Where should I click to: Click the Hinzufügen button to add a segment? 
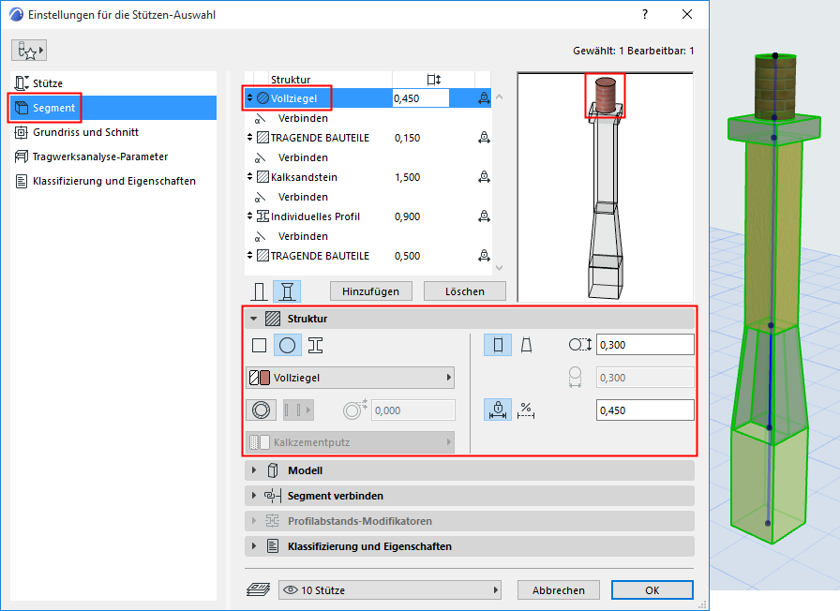tap(369, 291)
